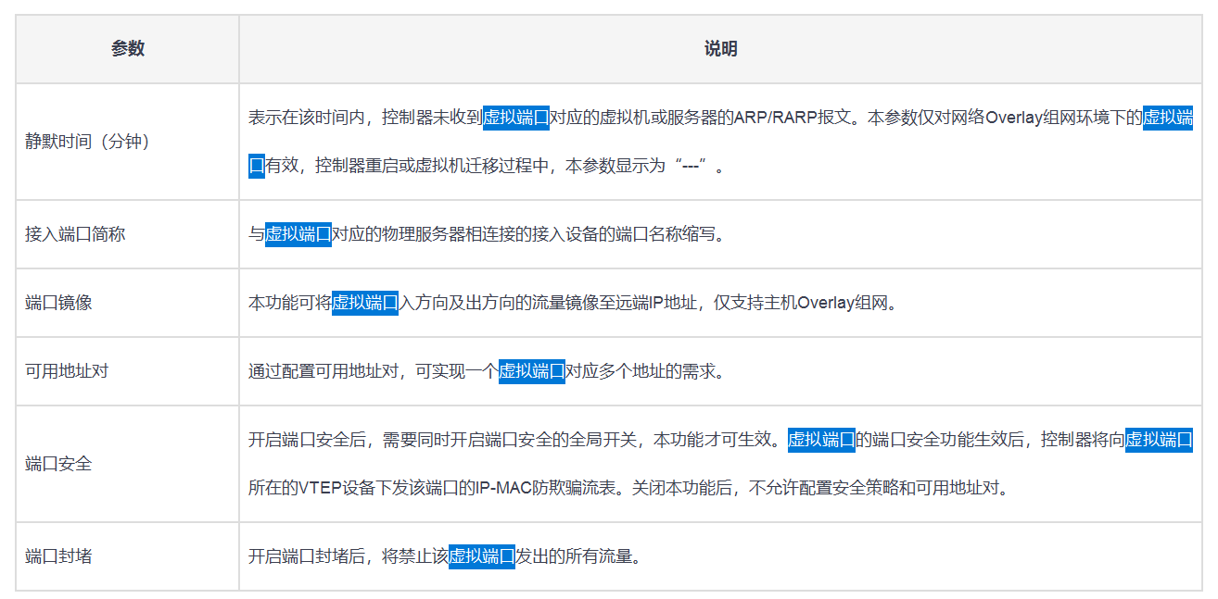Image resolution: width=1218 pixels, height=599 pixels.
Task: Click highlighted 虚拟端口 after 控制器将向
Action: (x=1160, y=440)
